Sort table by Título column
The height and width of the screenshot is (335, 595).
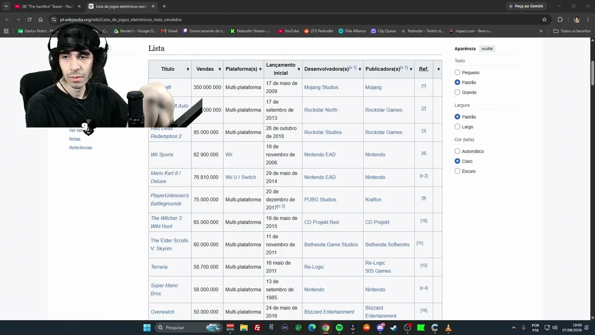(188, 69)
